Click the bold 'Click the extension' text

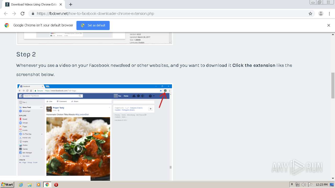[x=254, y=65]
